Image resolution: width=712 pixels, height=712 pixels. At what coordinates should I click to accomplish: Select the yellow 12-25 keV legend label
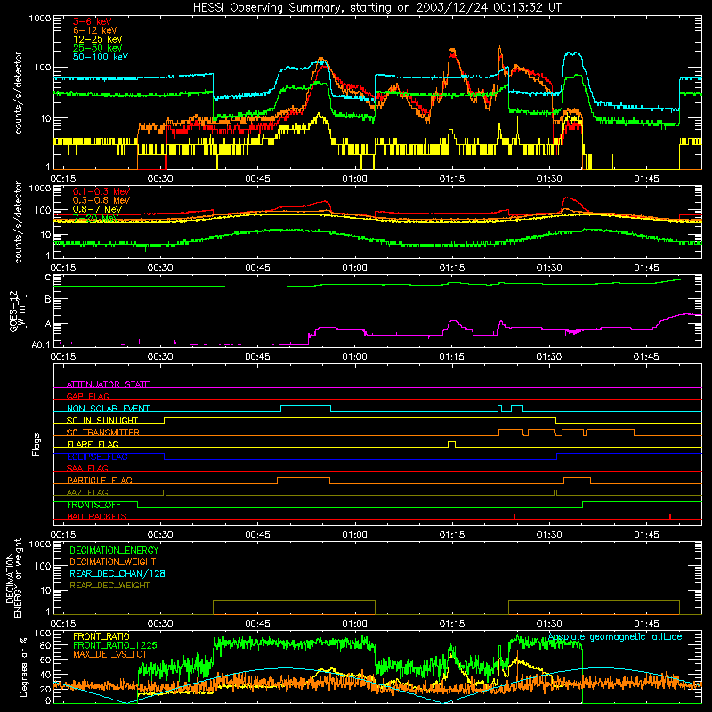(x=97, y=39)
